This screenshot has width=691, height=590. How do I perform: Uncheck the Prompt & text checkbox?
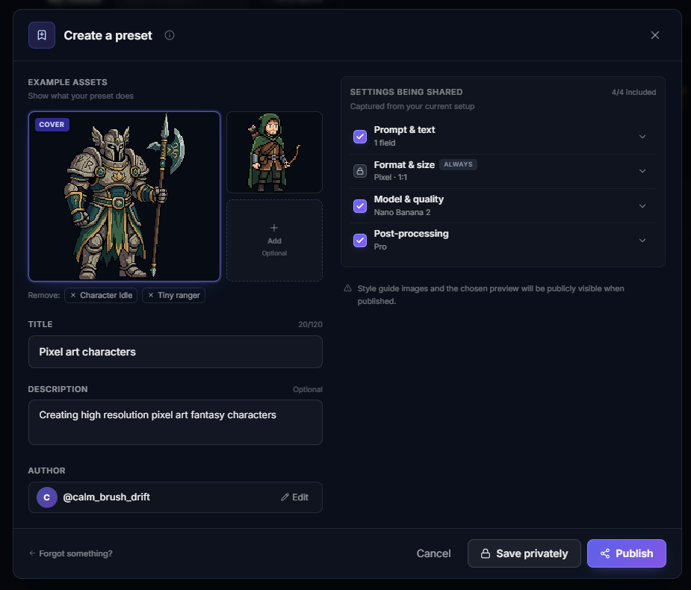pos(359,136)
